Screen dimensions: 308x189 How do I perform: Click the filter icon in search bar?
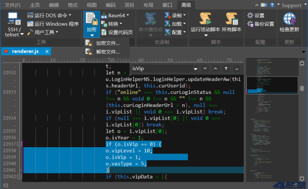click(x=226, y=69)
